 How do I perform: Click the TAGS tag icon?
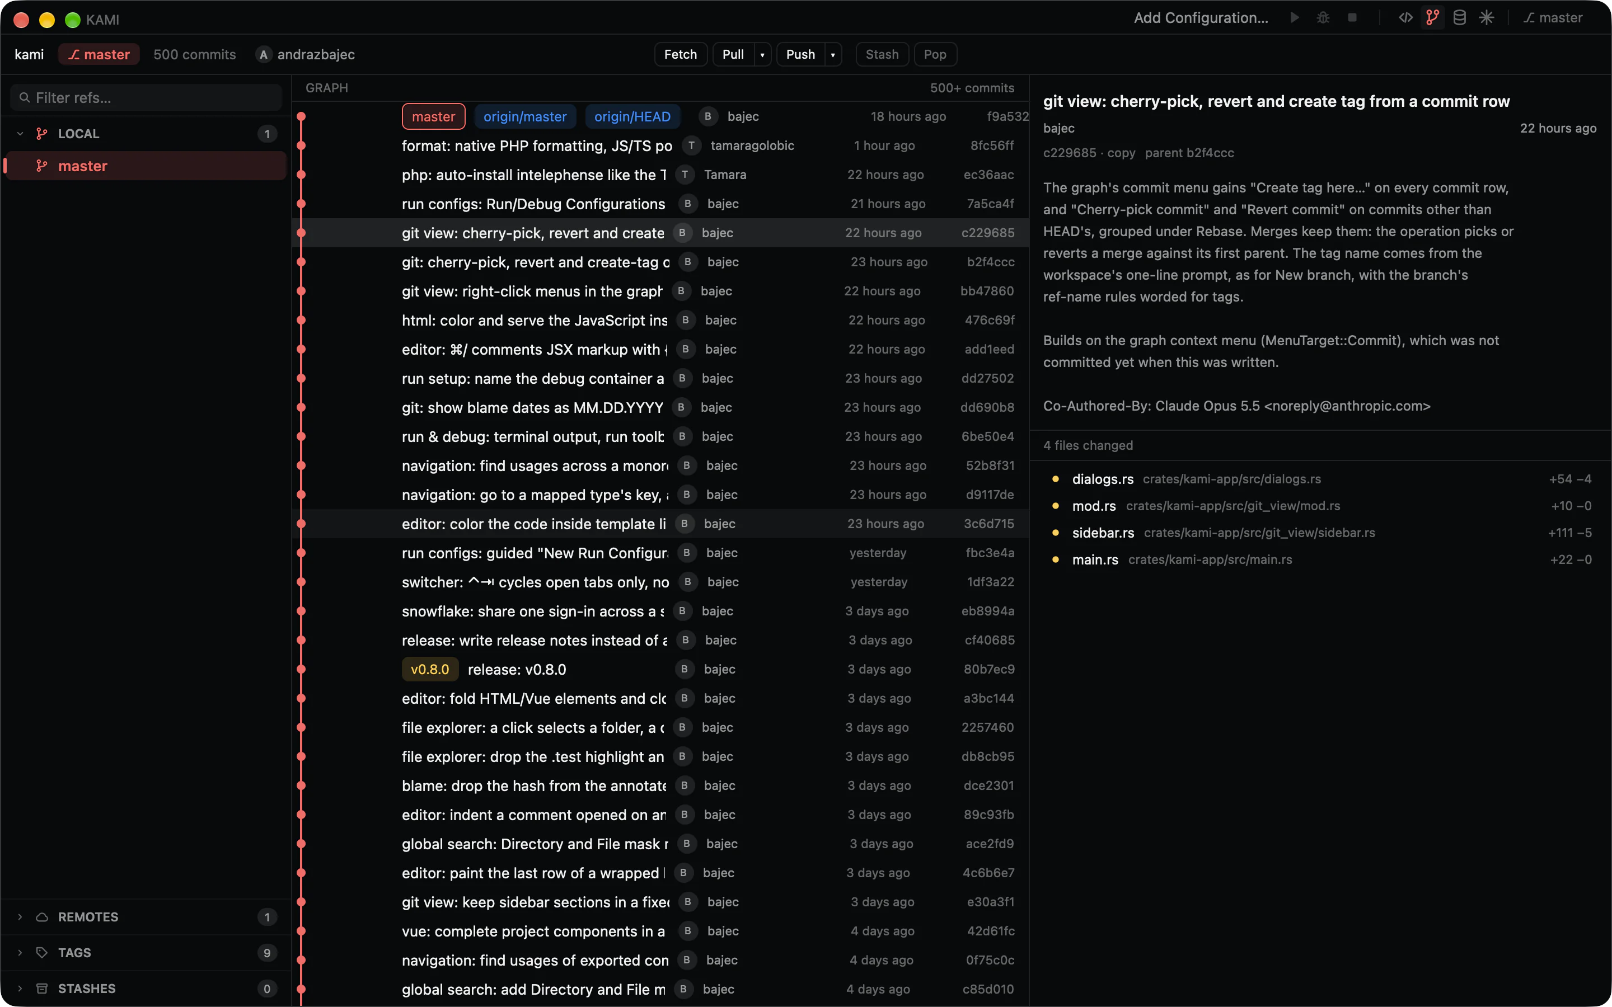coord(42,952)
